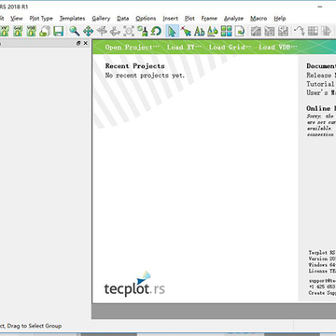Viewport: 336px width, 336px height.
Task: Open the Help menu
Action: [x=280, y=19]
